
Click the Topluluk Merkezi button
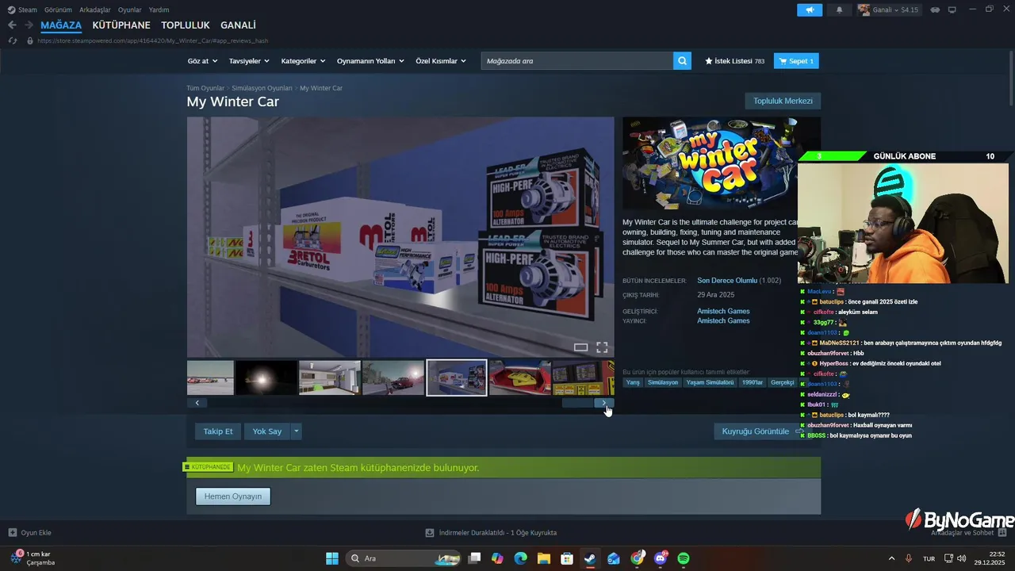[783, 101]
